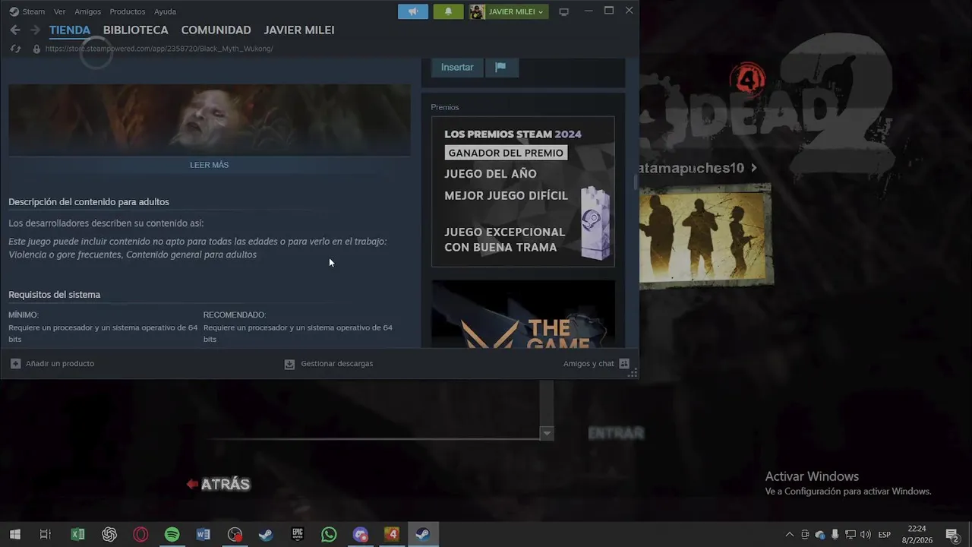Open the Steam menu
Image resolution: width=972 pixels, height=547 pixels.
tap(33, 11)
